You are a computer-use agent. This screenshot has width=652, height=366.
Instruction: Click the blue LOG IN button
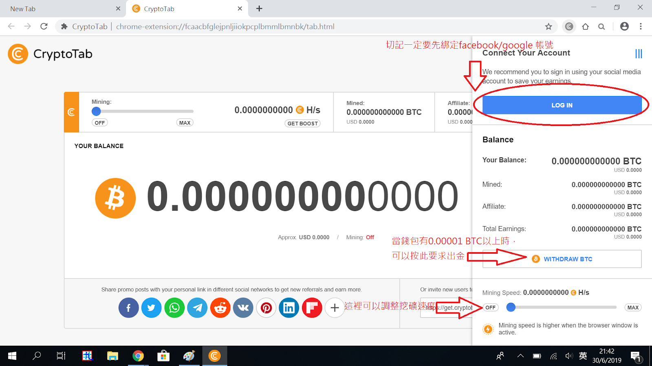pyautogui.click(x=562, y=105)
